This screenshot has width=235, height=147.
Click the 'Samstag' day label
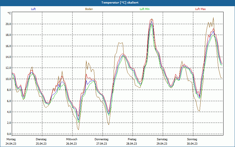click(162, 139)
